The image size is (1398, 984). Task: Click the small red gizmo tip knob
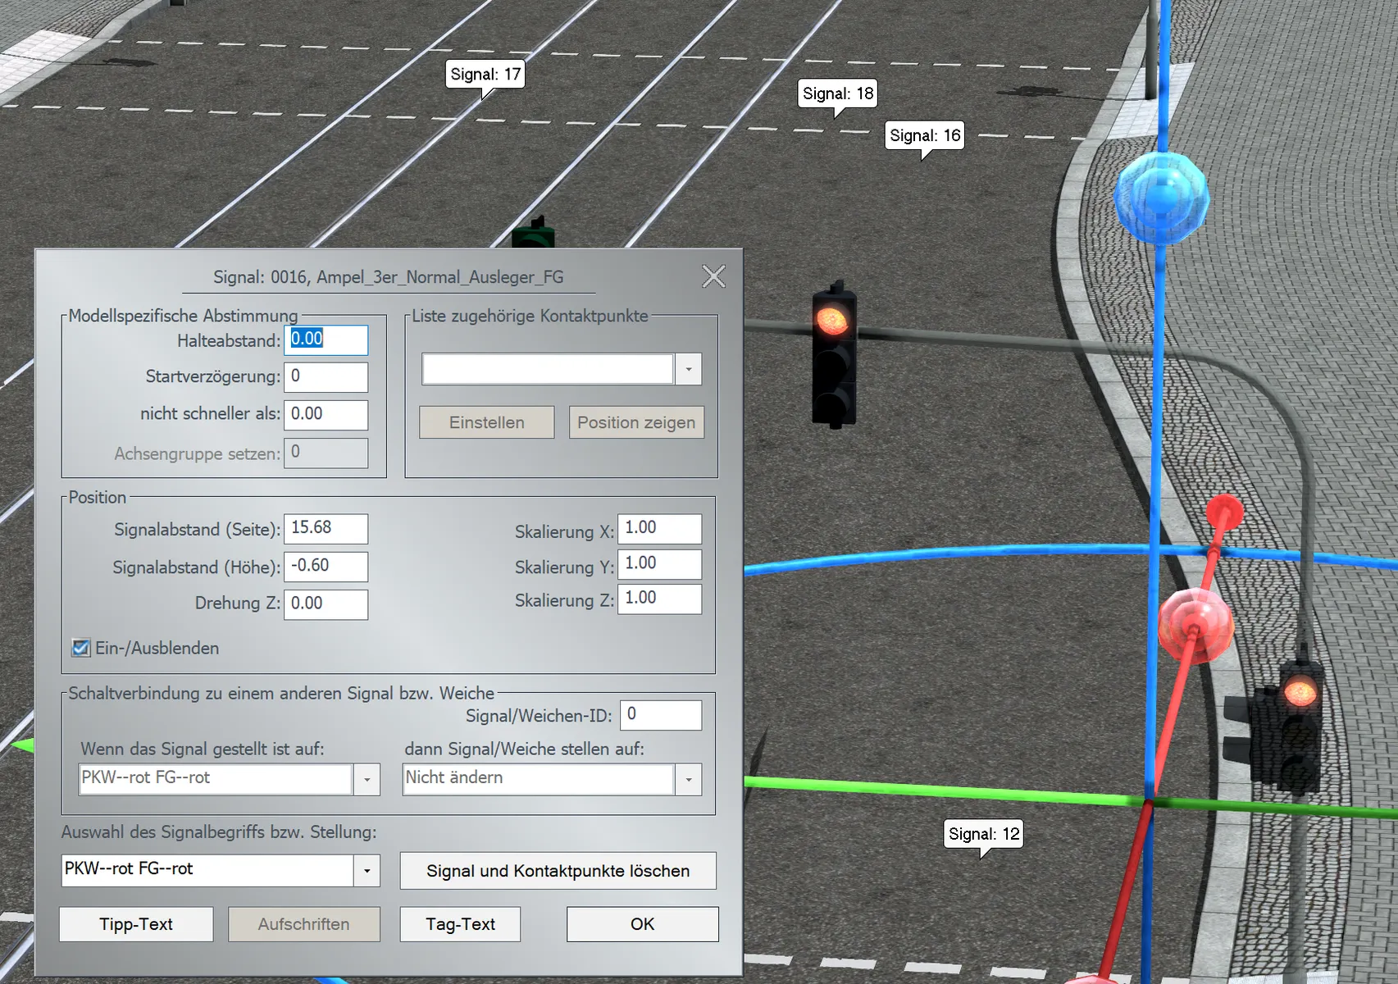coord(1225,513)
